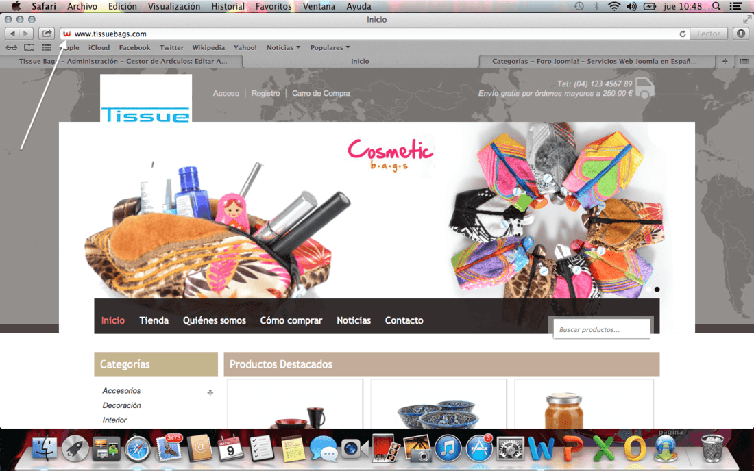Add a new tab with plus button
The height and width of the screenshot is (471, 754).
tap(725, 61)
